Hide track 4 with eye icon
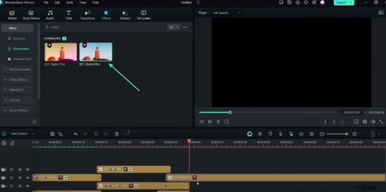 tap(28, 186)
